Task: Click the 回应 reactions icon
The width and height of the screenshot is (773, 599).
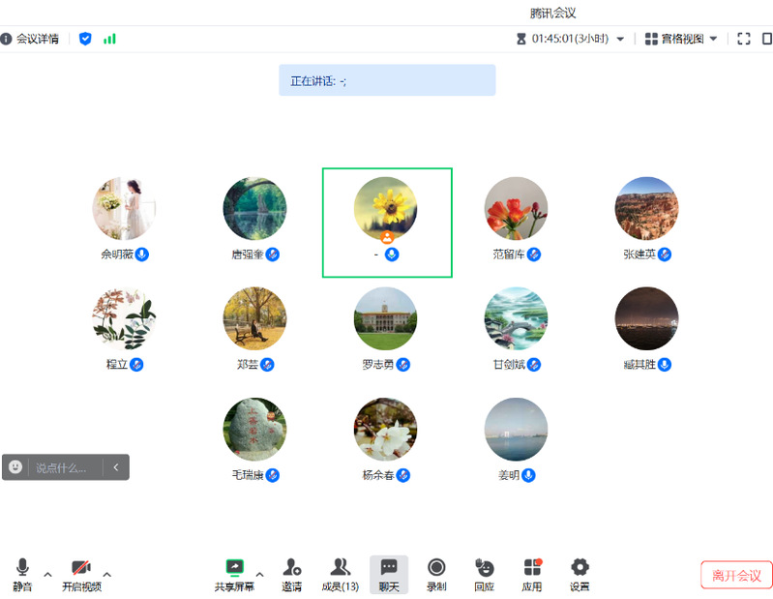Action: tap(484, 569)
